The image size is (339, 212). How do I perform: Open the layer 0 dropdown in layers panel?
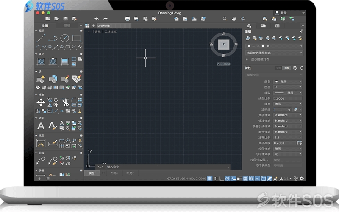tap(274, 46)
